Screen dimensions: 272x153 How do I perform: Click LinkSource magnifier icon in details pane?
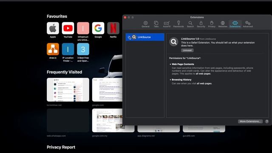tap(174, 42)
